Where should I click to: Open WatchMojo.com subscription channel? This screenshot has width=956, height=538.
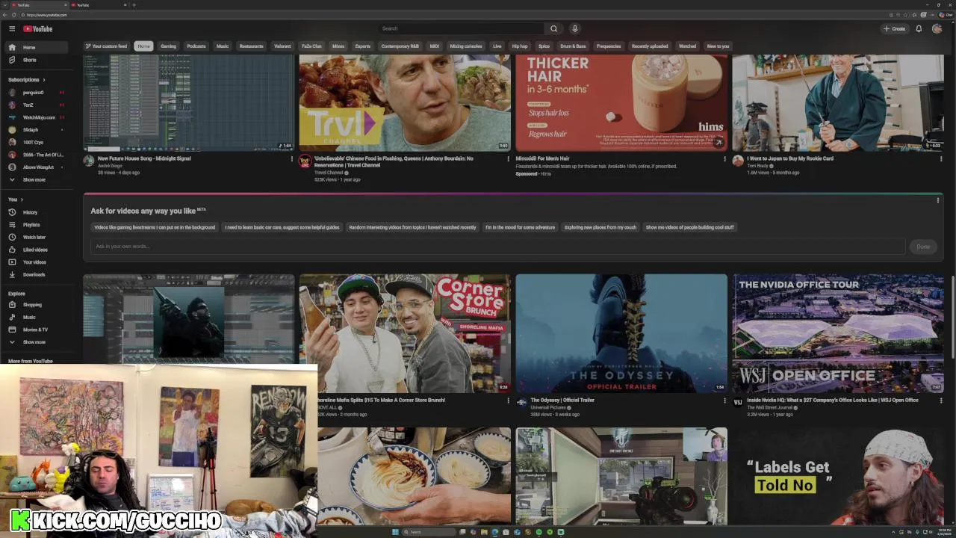click(35, 117)
